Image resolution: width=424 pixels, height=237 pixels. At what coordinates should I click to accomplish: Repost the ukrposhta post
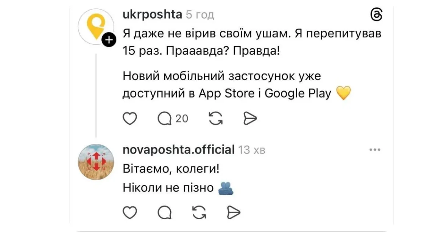(216, 119)
